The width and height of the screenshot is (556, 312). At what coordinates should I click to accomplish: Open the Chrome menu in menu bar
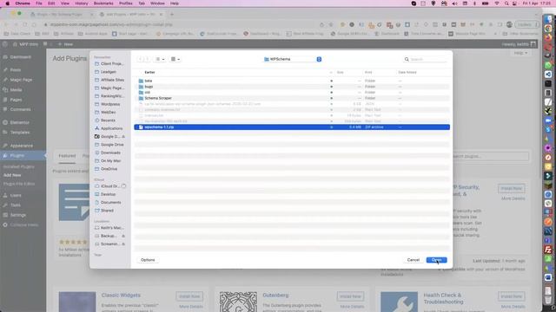23,3
